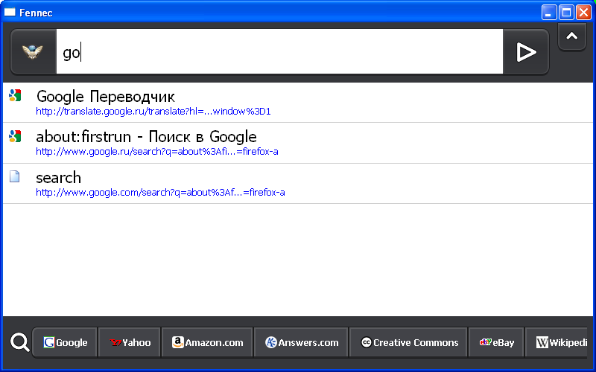Open the Google Переводчик suggestion
The height and width of the screenshot is (372, 596).
(x=105, y=96)
